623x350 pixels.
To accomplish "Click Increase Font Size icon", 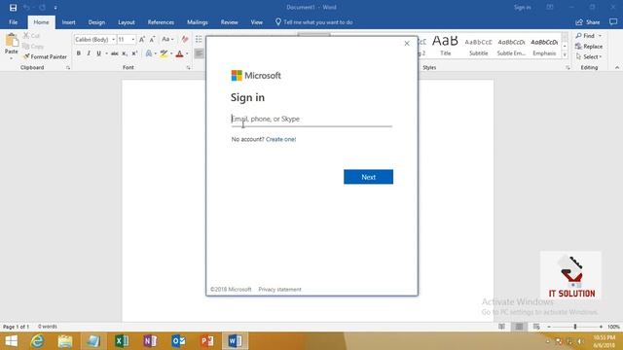I will pyautogui.click(x=142, y=39).
